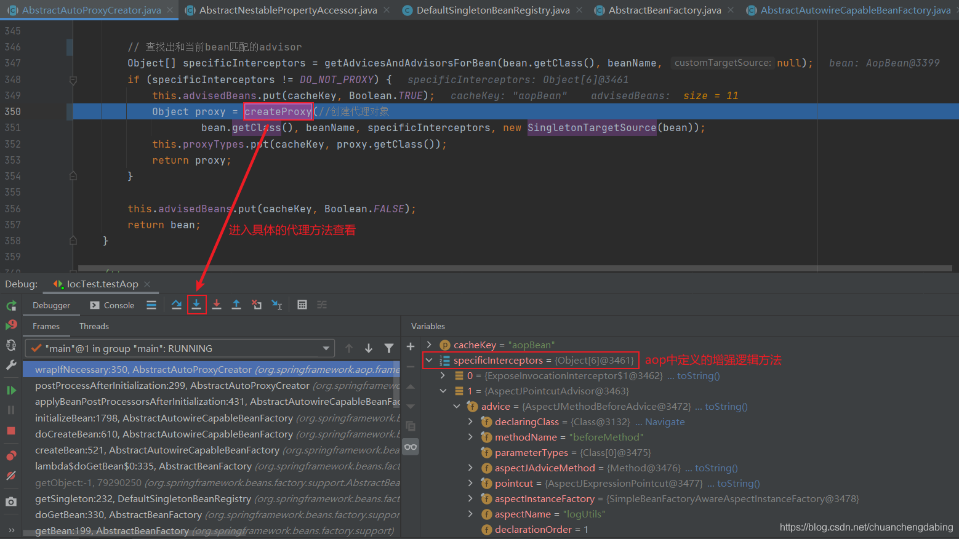Click the duplicate watch icon
Screen dimensions: 959x539
pos(411,426)
